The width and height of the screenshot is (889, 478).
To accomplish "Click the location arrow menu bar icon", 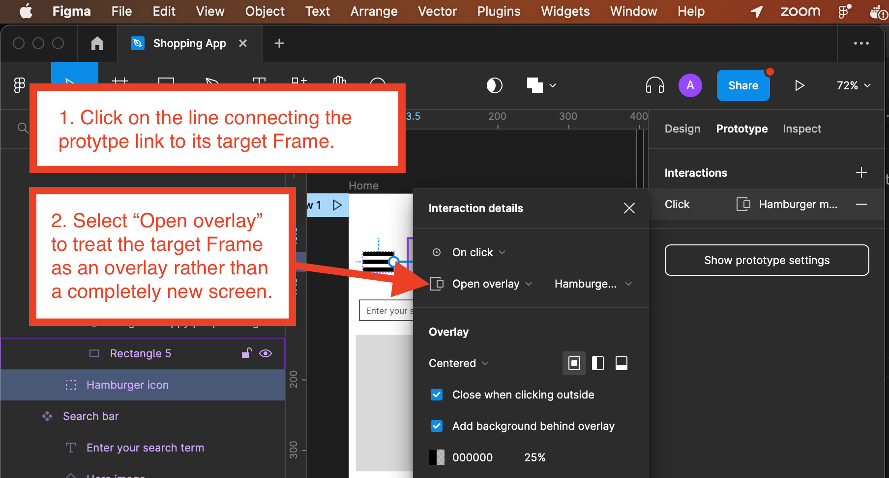I will [757, 11].
